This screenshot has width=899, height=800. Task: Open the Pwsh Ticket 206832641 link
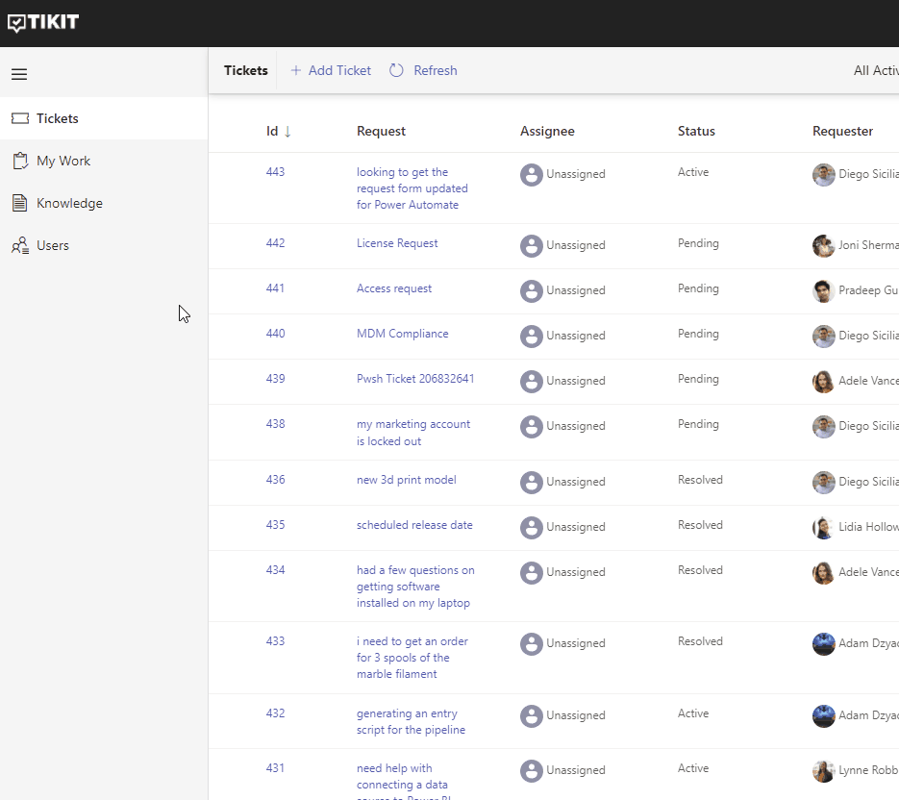click(x=415, y=379)
